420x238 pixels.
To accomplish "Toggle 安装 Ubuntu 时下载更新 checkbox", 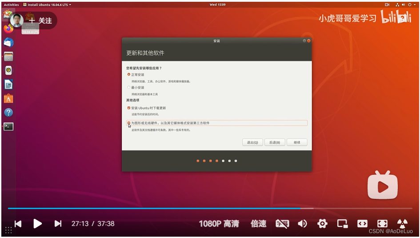I will point(129,108).
